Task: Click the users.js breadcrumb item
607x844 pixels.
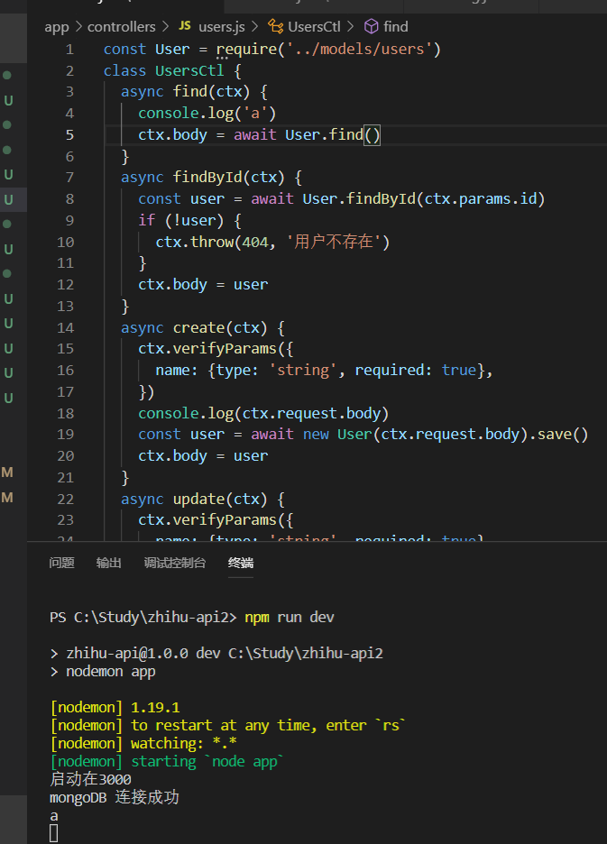Action: coord(221,27)
